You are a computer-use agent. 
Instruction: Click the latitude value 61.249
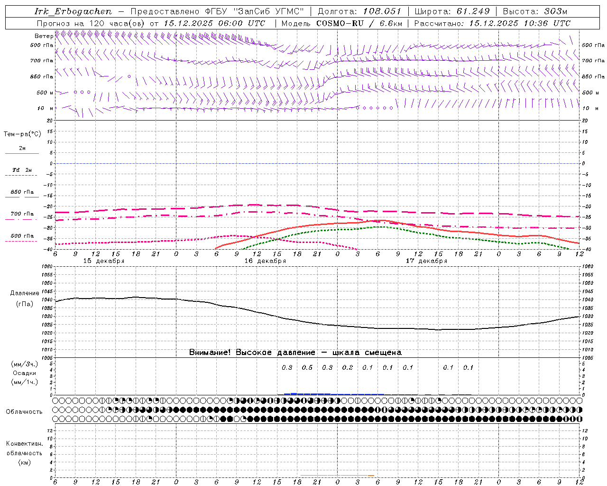click(473, 11)
